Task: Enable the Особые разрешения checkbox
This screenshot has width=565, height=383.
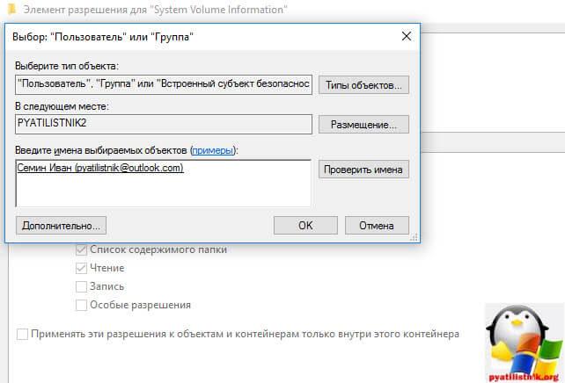Action: pos(82,305)
